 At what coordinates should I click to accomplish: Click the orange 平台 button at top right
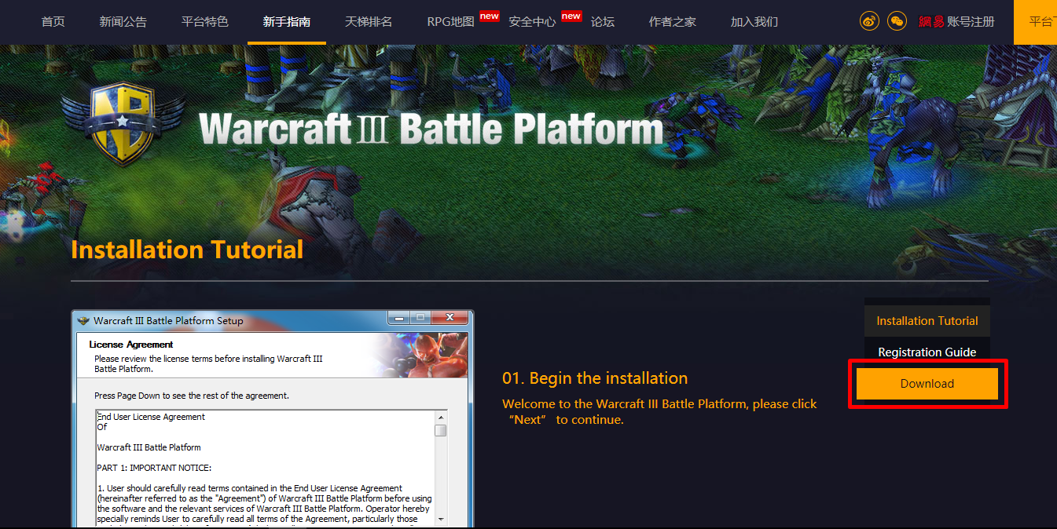[x=1036, y=22]
